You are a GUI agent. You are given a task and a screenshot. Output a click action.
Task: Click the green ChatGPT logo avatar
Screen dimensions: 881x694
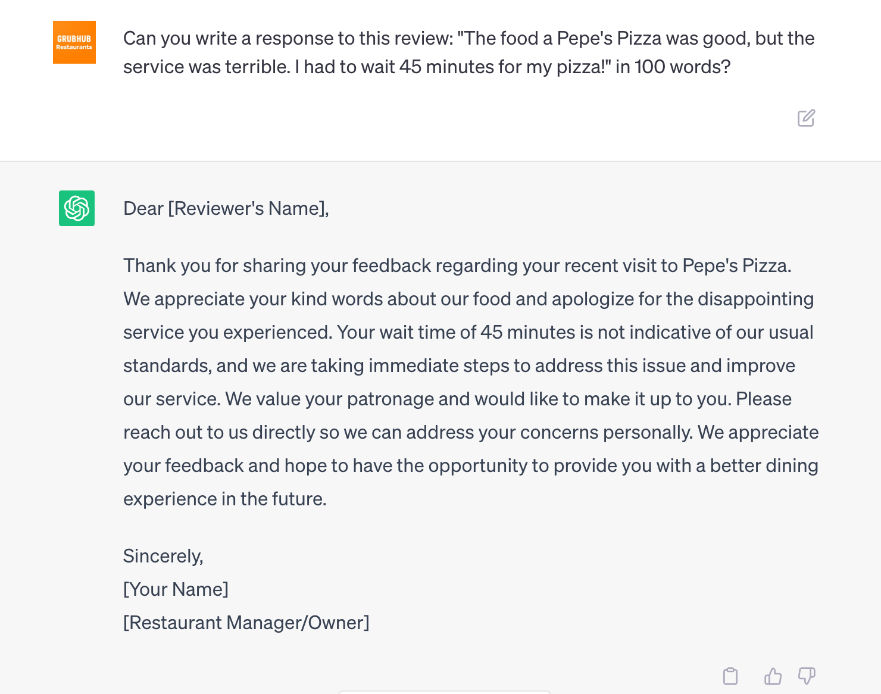77,208
